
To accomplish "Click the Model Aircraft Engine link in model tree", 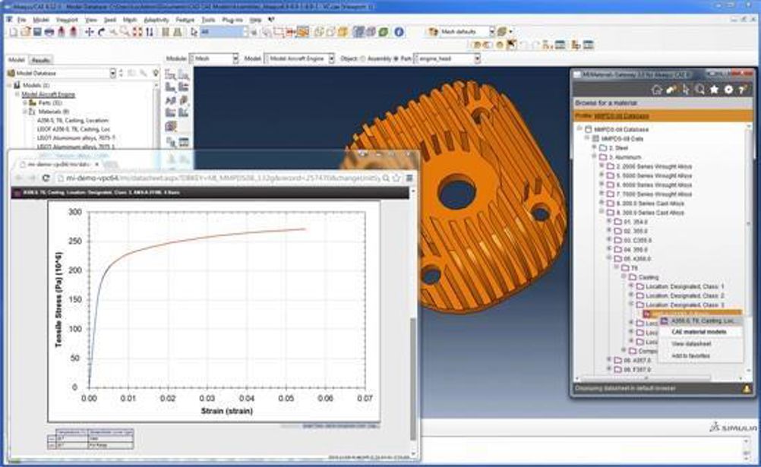I will pos(49,94).
